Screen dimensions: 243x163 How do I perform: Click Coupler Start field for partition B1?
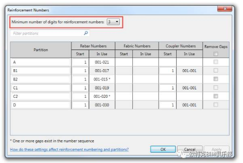(168, 71)
